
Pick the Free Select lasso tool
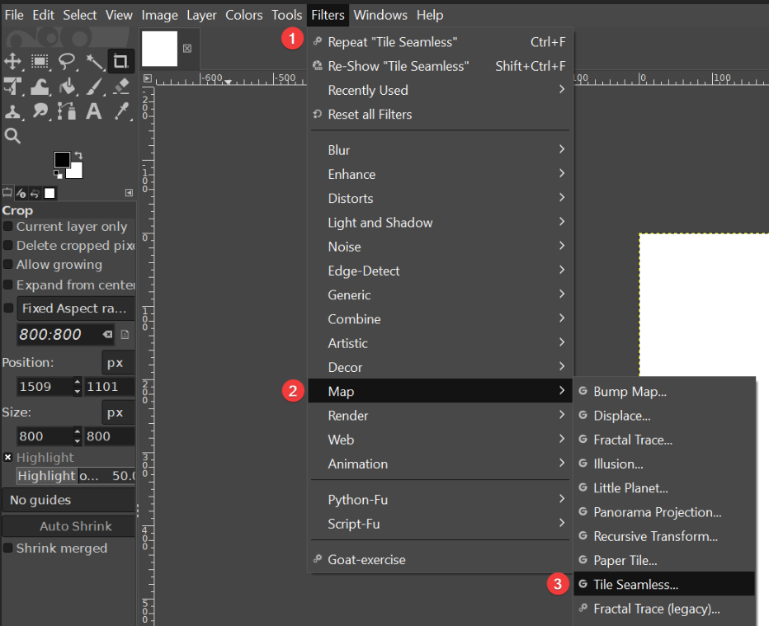pyautogui.click(x=68, y=61)
